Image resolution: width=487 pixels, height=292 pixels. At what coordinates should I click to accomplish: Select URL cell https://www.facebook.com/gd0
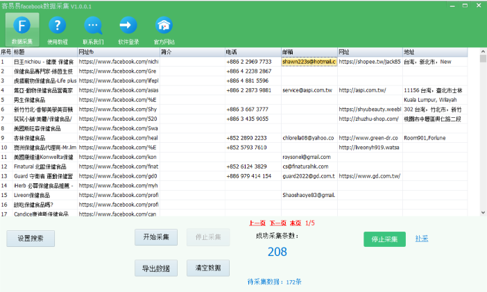click(x=119, y=176)
